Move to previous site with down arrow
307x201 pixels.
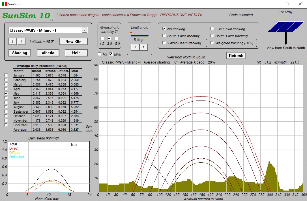(13, 41)
